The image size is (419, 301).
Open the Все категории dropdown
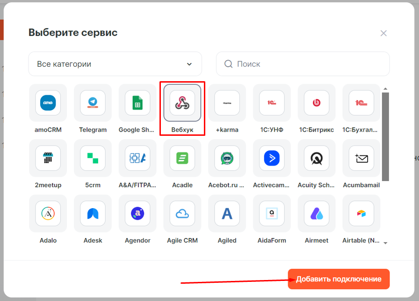[x=115, y=64]
